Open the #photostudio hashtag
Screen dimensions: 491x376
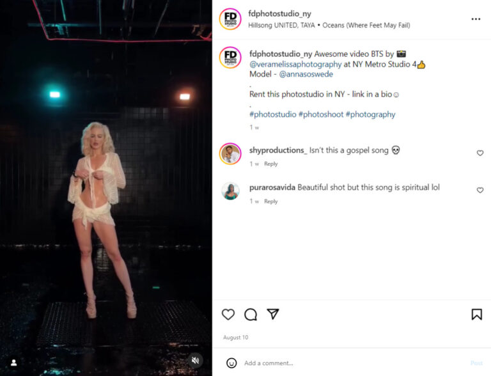[x=273, y=114]
